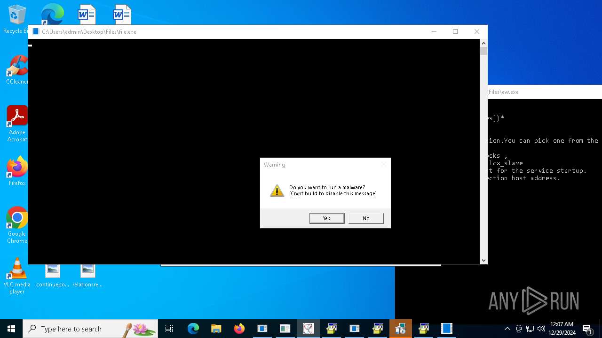Screen dimensions: 602x338
Task: Open the Microsoft Edge desktop shortcut
Action: coord(52,14)
